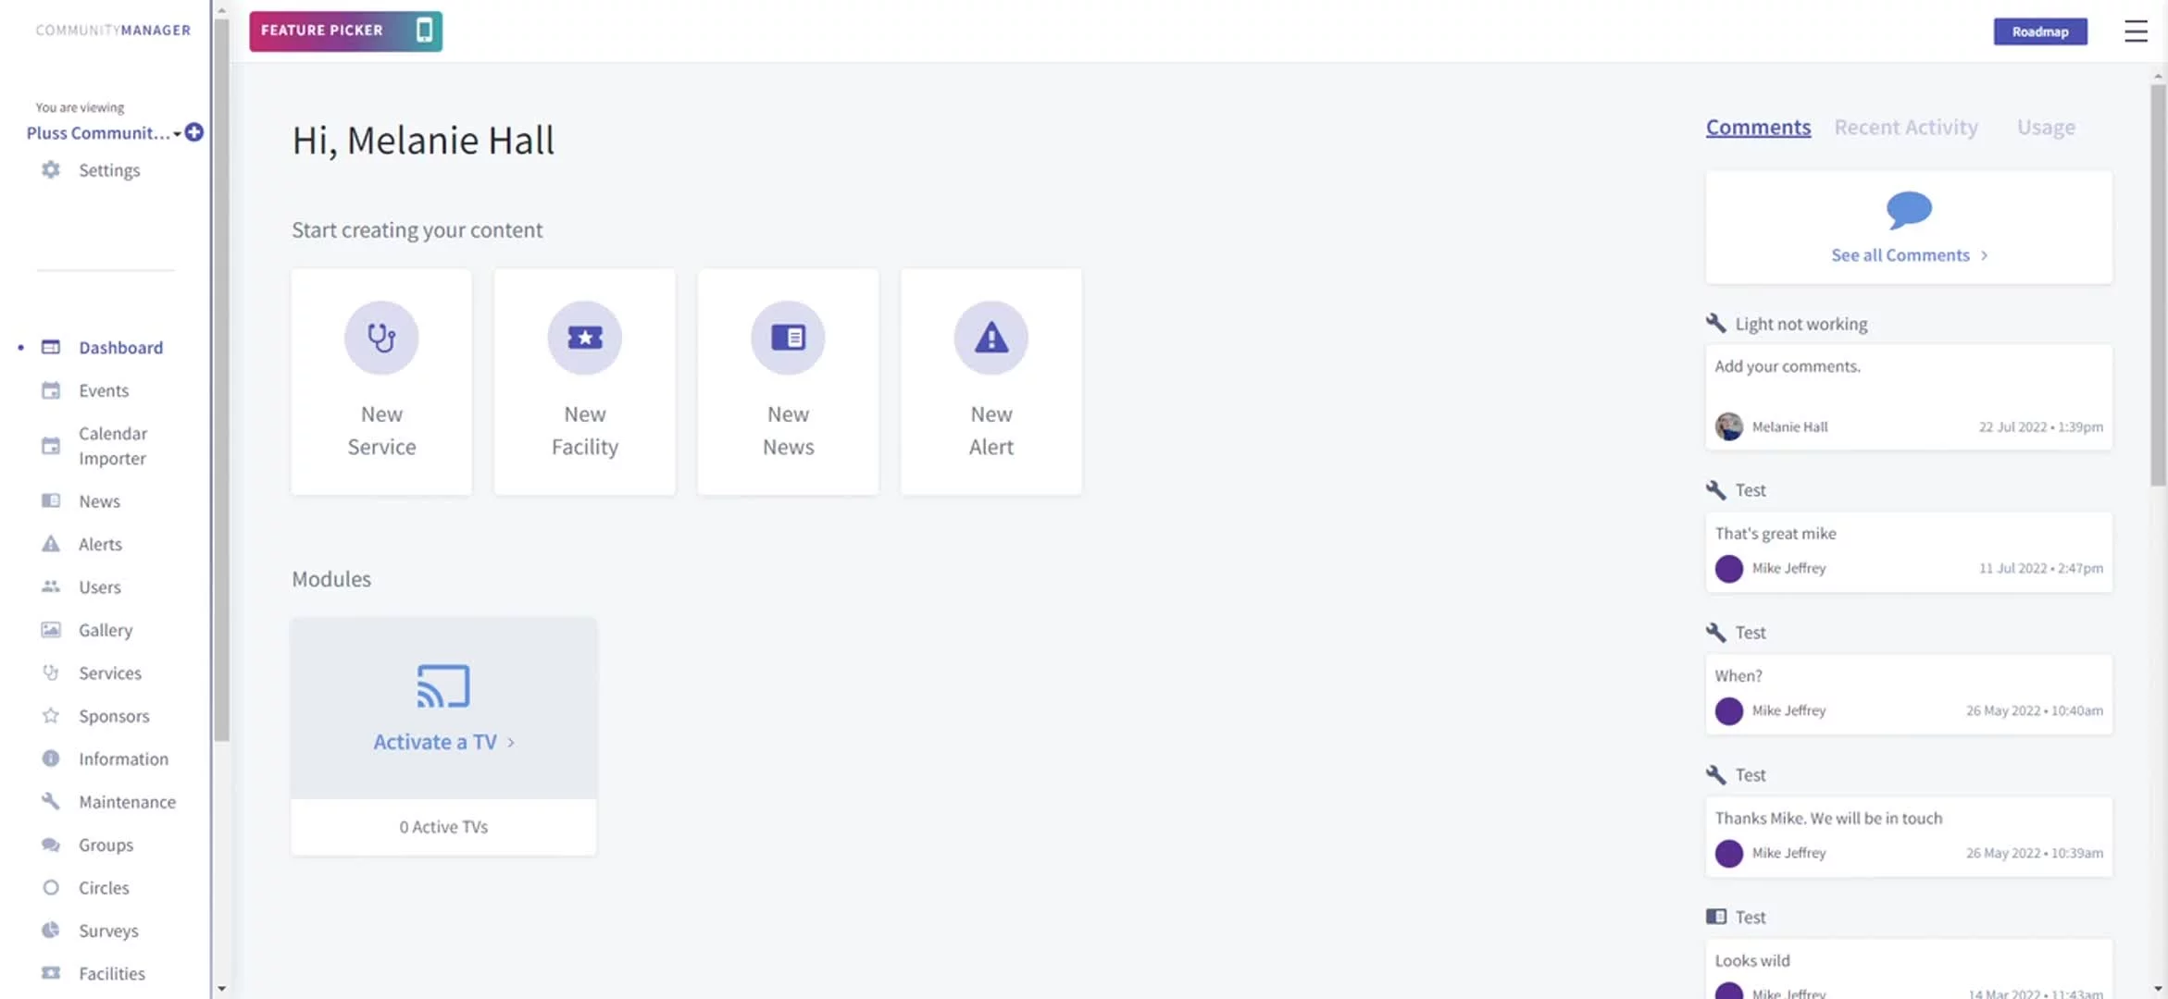Screen dimensions: 2168x999
Task: Open Maintenance in the sidebar
Action: 127,802
